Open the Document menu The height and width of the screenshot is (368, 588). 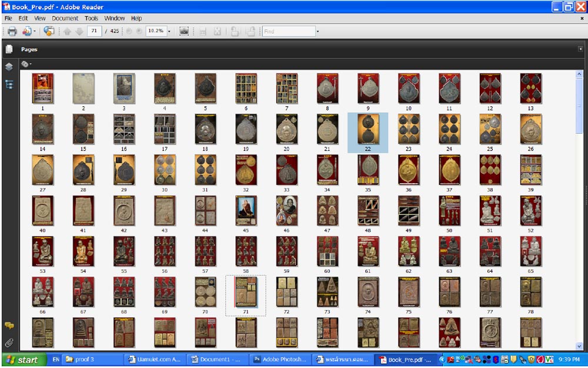pos(65,18)
